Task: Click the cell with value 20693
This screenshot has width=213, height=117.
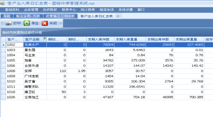Action: (x=160, y=45)
